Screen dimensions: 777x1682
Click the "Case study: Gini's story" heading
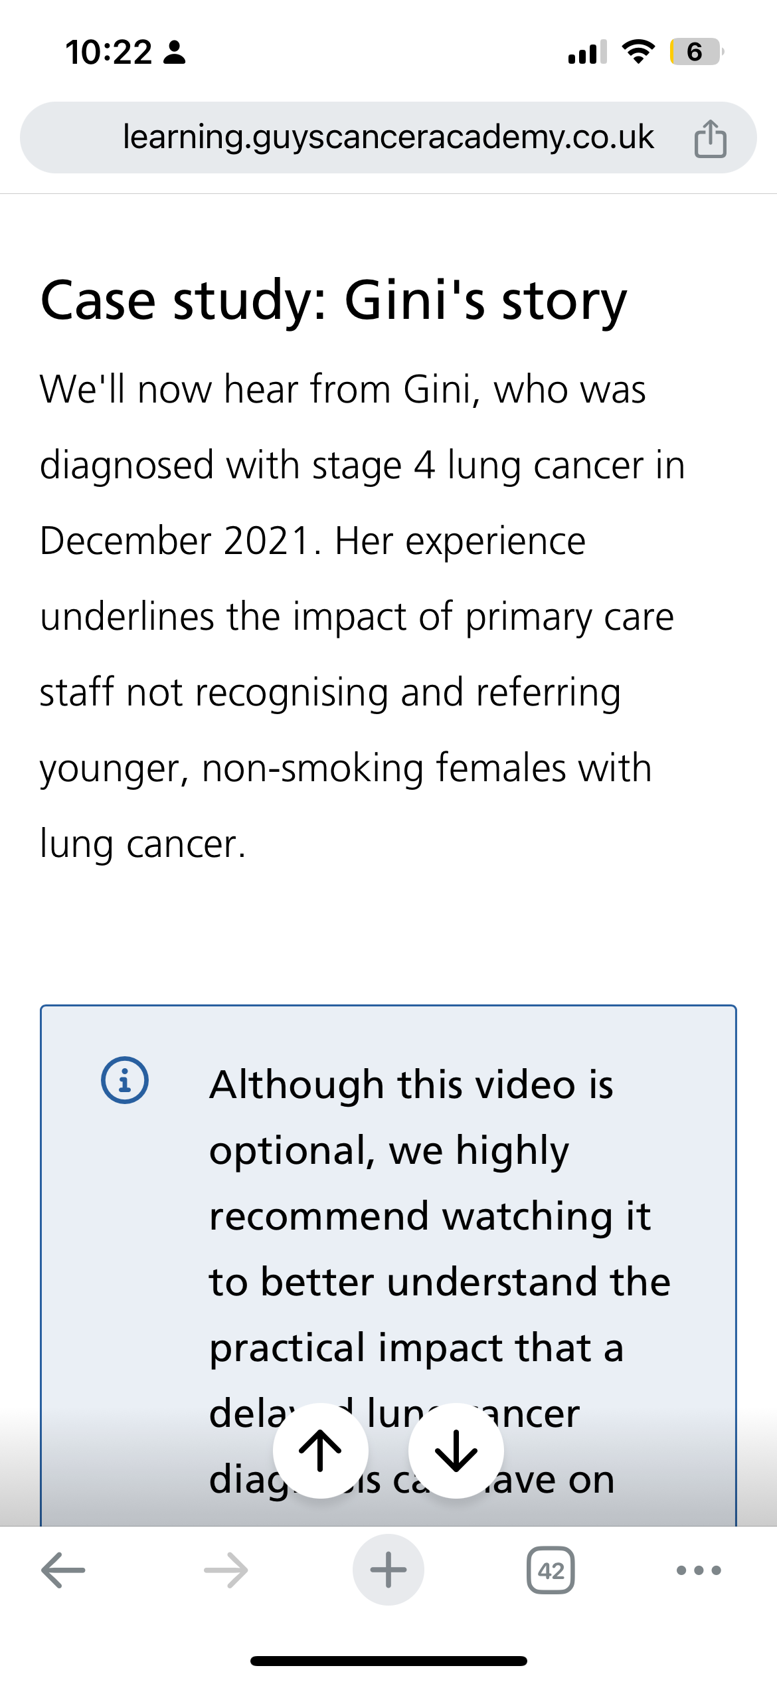(x=333, y=301)
